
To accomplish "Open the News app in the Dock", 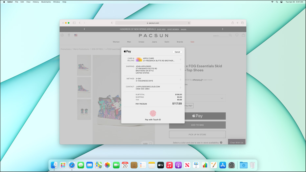I will 187,165.
